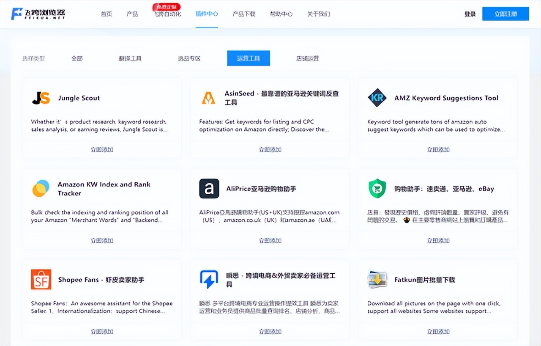Image resolution: width=541 pixels, height=346 pixels.
Task: Click the green shield 购物助手 icon
Action: (377, 189)
